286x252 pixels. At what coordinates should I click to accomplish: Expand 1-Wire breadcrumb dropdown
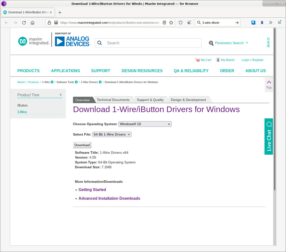(x=52, y=82)
